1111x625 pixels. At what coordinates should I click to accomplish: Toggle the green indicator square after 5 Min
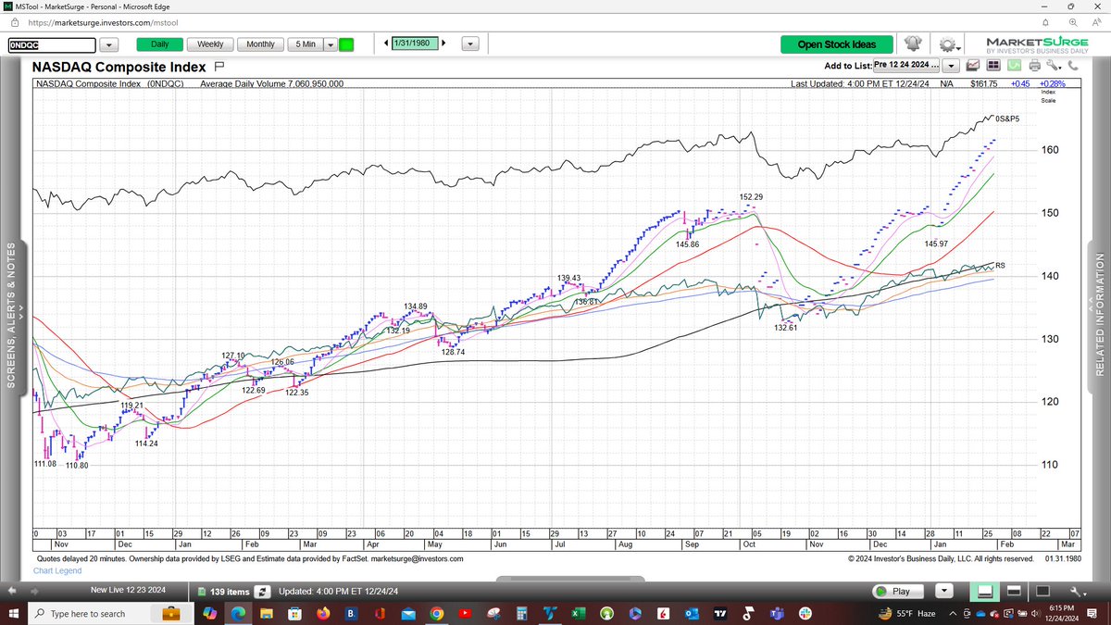(346, 44)
